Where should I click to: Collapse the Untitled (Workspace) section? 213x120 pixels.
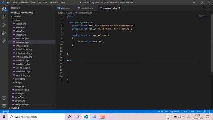[10, 13]
